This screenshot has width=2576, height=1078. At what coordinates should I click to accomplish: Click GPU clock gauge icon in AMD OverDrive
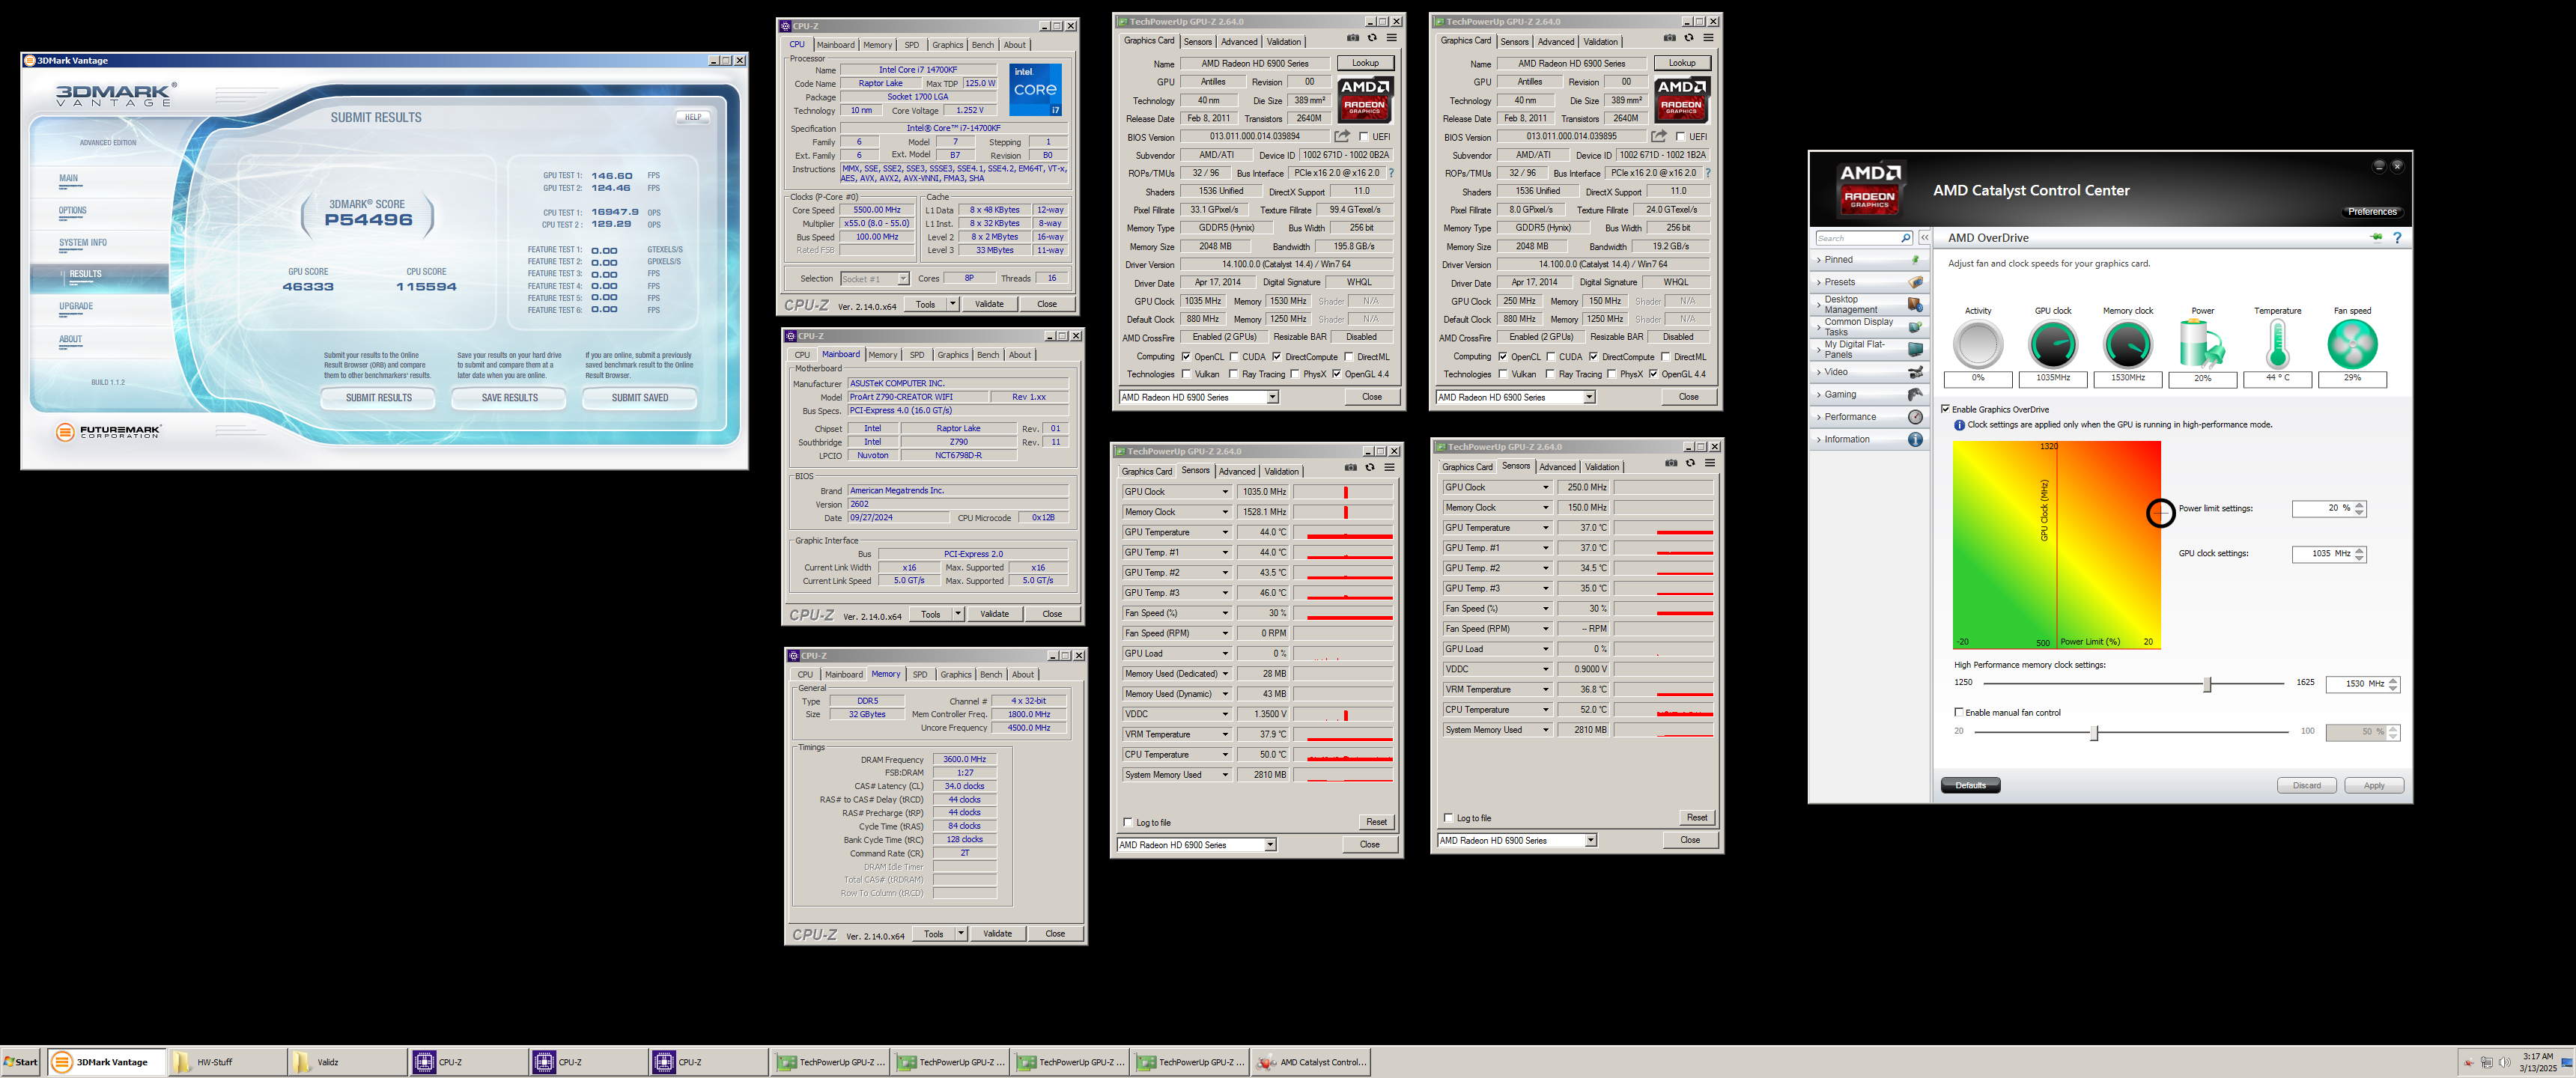click(2053, 345)
